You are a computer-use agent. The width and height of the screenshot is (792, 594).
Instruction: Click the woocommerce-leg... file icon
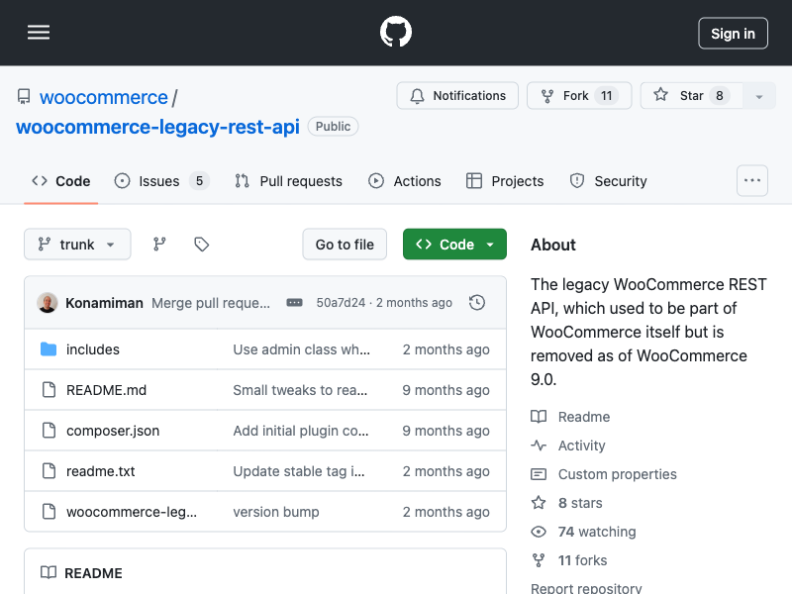pos(49,512)
